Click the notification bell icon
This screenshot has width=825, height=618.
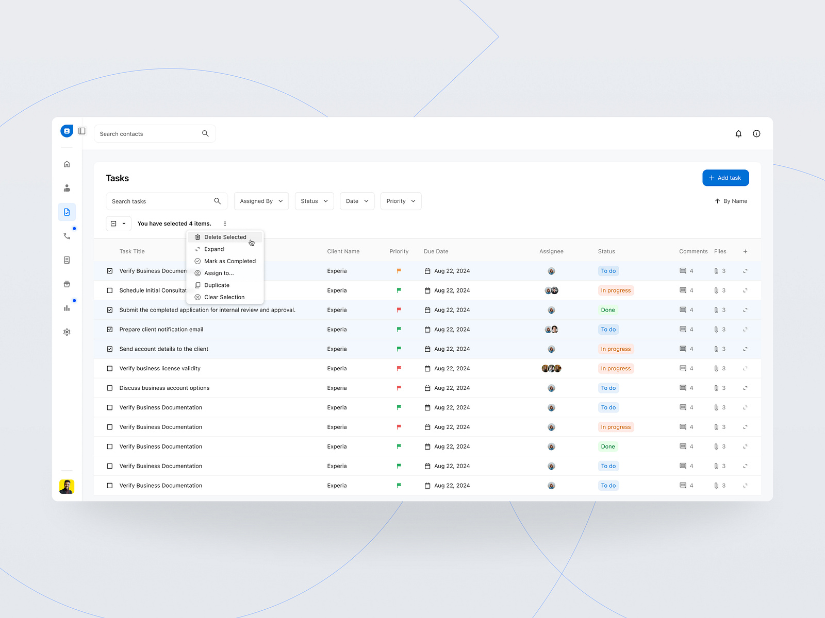pos(738,133)
